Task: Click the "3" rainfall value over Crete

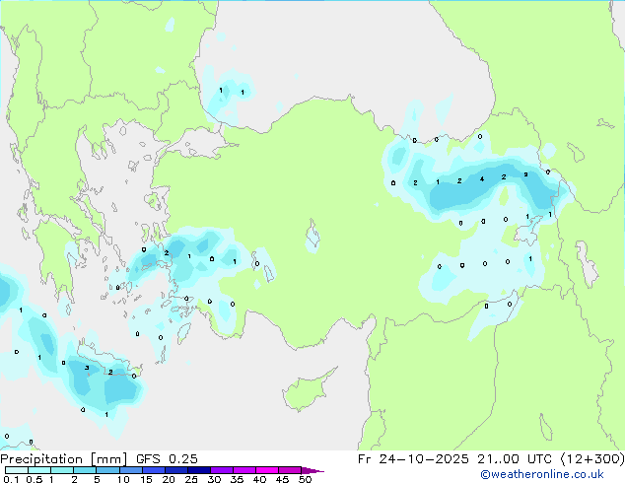Action: pos(87,368)
